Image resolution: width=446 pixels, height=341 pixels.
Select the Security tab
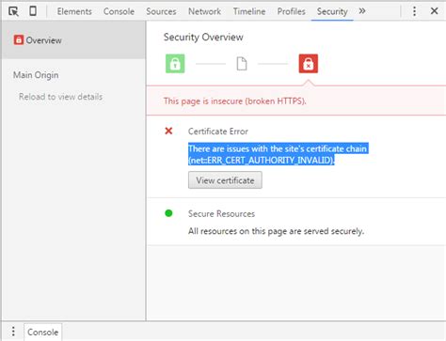coord(332,11)
